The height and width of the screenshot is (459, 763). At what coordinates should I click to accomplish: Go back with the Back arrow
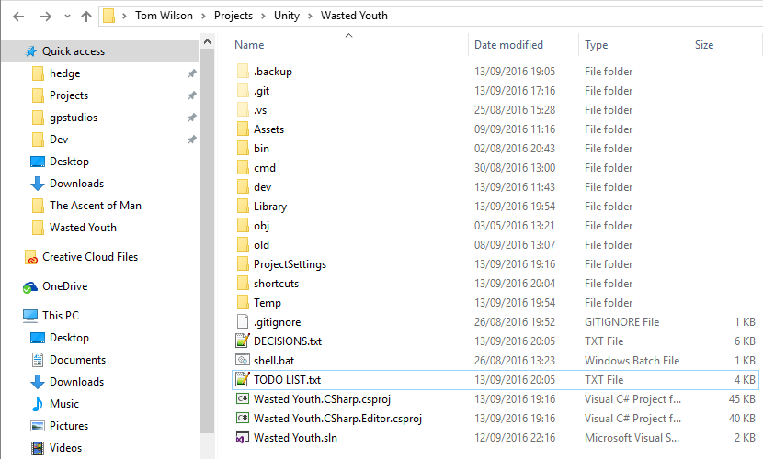coord(18,16)
